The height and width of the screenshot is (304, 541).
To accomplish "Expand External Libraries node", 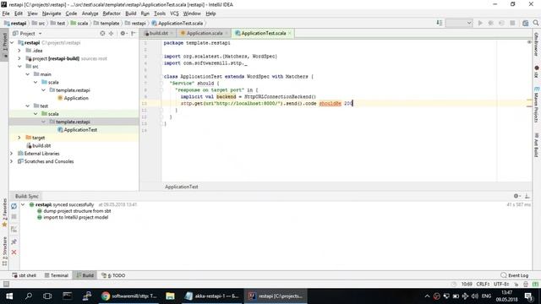I will click(x=12, y=154).
